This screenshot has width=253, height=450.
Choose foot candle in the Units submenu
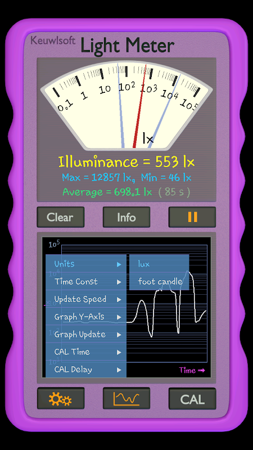[x=159, y=281]
